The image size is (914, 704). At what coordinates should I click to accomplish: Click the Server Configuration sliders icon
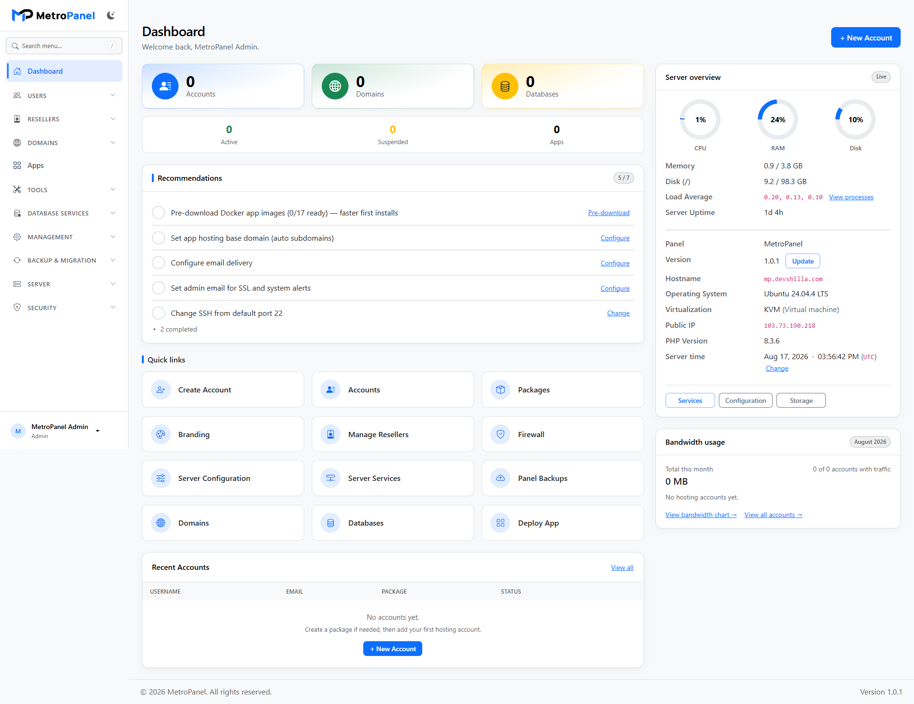click(x=161, y=478)
